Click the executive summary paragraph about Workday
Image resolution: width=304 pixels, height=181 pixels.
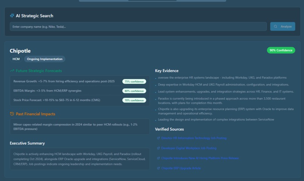tap(80, 159)
